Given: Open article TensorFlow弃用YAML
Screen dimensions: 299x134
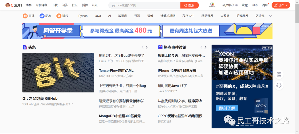Looking at the screenshot, I should coord(116,71).
